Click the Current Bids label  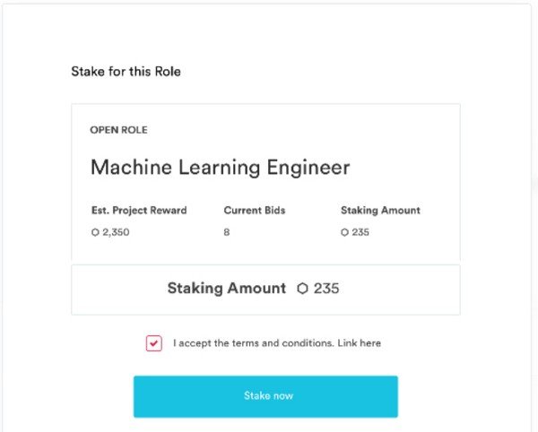(x=255, y=210)
